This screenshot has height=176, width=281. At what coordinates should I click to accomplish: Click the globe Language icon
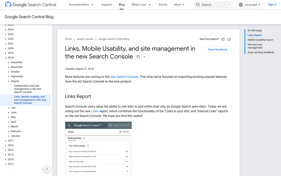(x=241, y=5)
